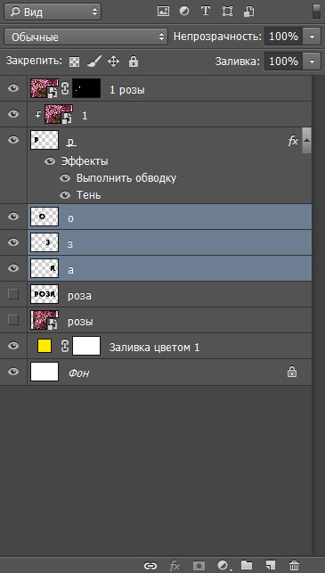
Task: Filter layers by type (T) icon
Action: 206,12
